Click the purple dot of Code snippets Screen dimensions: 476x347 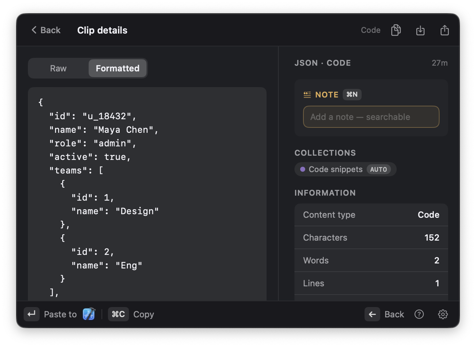tap(303, 169)
